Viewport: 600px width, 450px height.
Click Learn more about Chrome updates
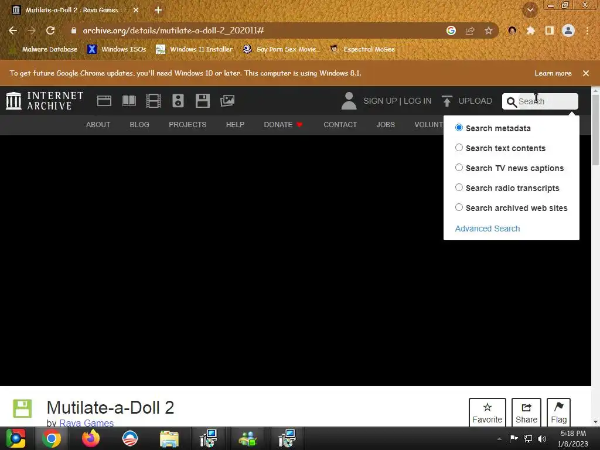click(x=553, y=73)
